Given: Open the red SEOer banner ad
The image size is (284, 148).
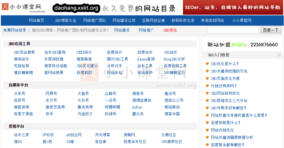Looking at the screenshot, I should click(233, 7).
